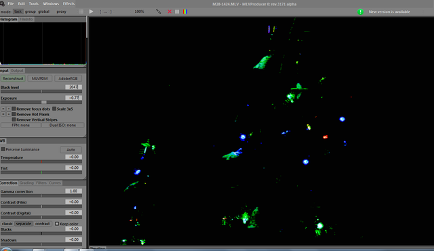Enable Remove Hot Pixels checkbox
Image resolution: width=434 pixels, height=251 pixels.
tap(14, 114)
